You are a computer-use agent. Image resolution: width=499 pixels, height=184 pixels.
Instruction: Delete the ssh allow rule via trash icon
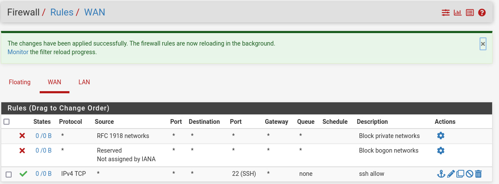[478, 174]
